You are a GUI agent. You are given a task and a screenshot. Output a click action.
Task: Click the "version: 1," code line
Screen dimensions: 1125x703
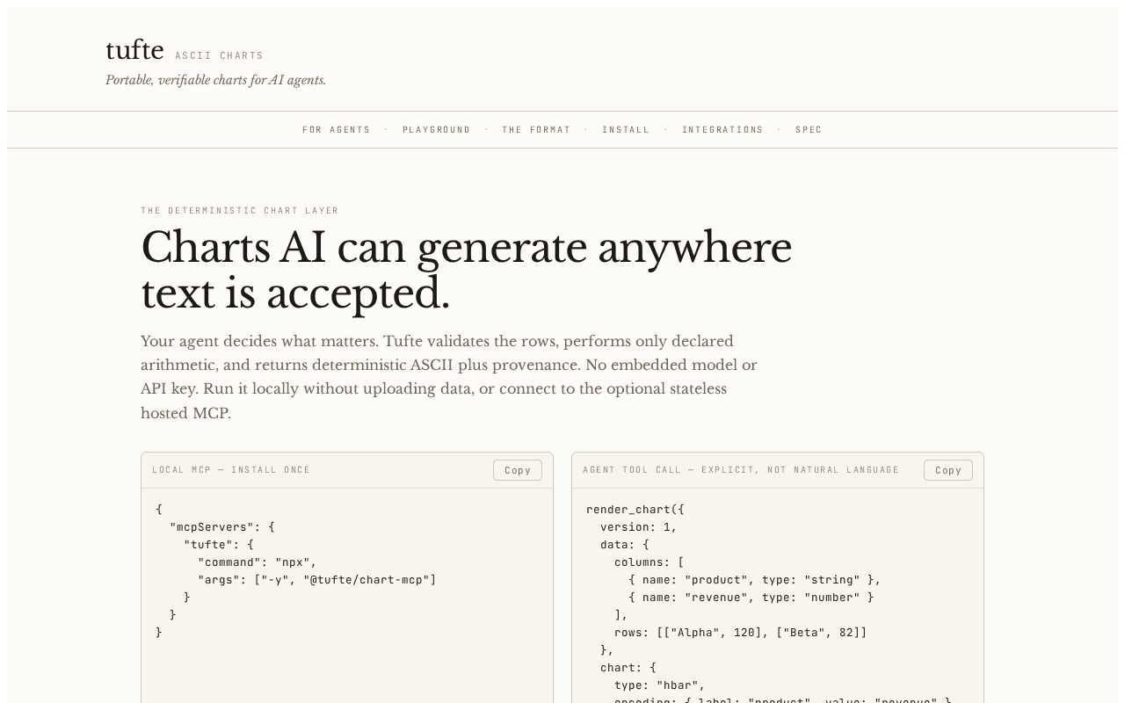pyautogui.click(x=639, y=527)
